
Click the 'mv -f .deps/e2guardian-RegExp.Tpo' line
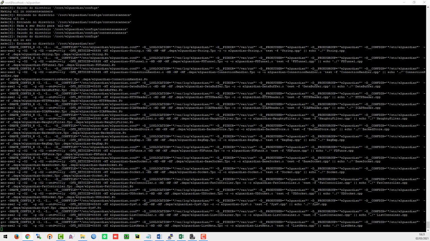coord(54,144)
